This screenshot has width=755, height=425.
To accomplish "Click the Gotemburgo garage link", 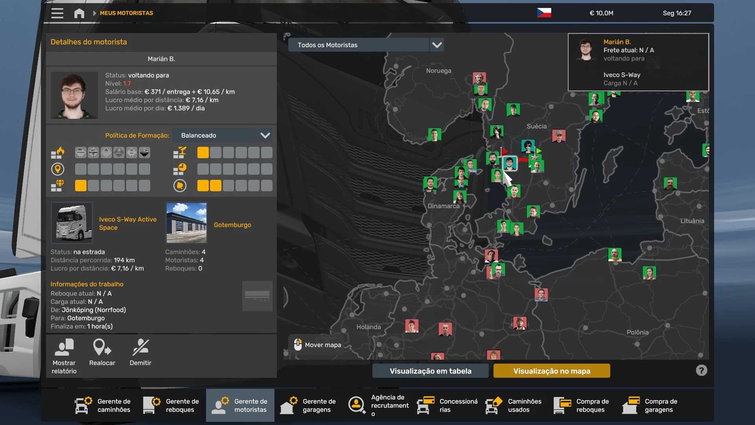I will pos(232,225).
